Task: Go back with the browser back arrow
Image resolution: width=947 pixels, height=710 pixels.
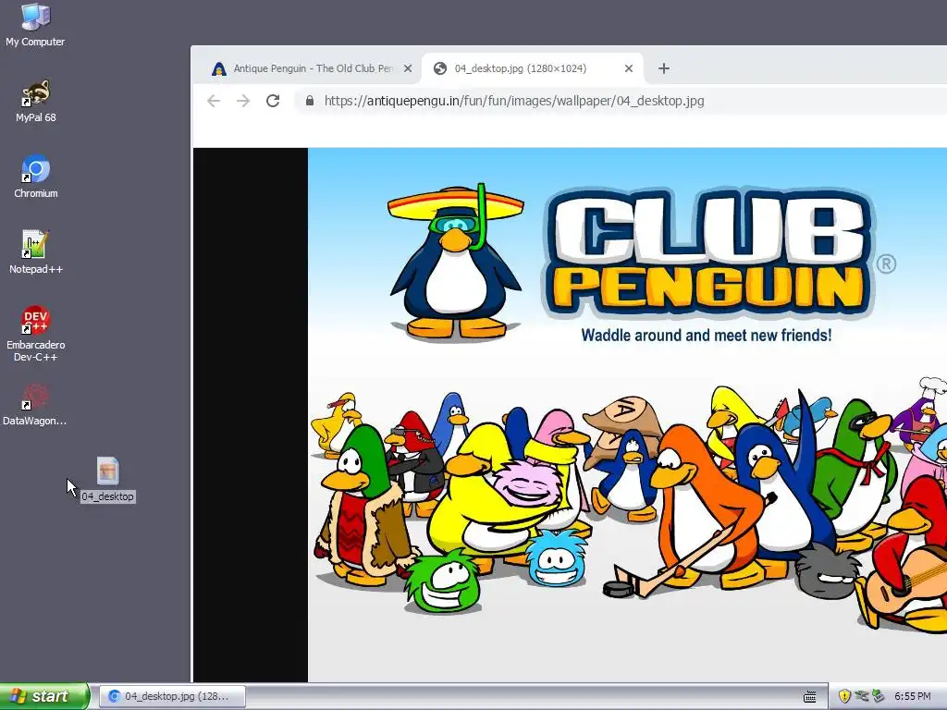Action: coord(214,101)
